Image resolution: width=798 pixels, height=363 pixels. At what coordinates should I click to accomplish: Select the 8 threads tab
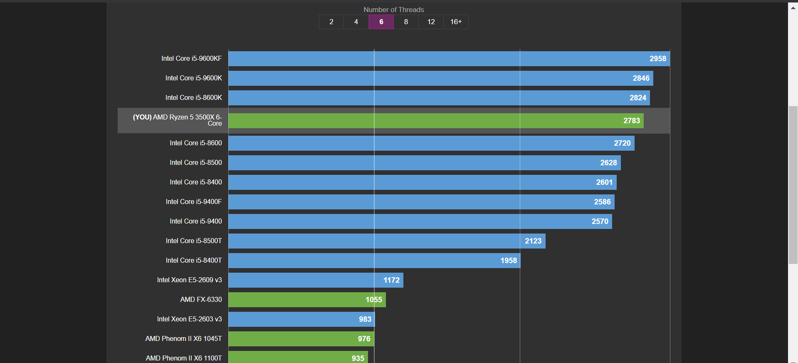click(x=406, y=22)
